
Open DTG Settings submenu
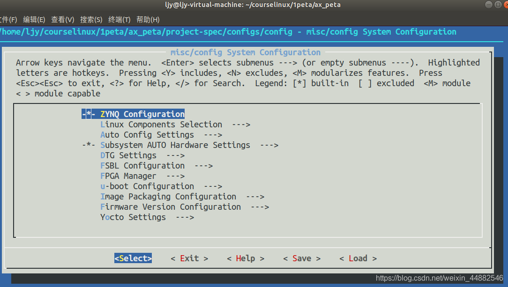click(127, 155)
